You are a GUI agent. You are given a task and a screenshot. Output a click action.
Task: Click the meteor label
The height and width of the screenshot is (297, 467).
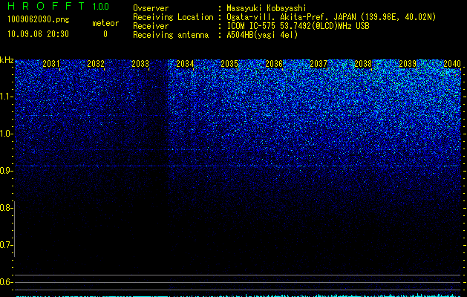click(105, 23)
